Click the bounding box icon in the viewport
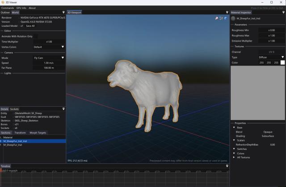This screenshot has width=286, height=187. (221, 18)
